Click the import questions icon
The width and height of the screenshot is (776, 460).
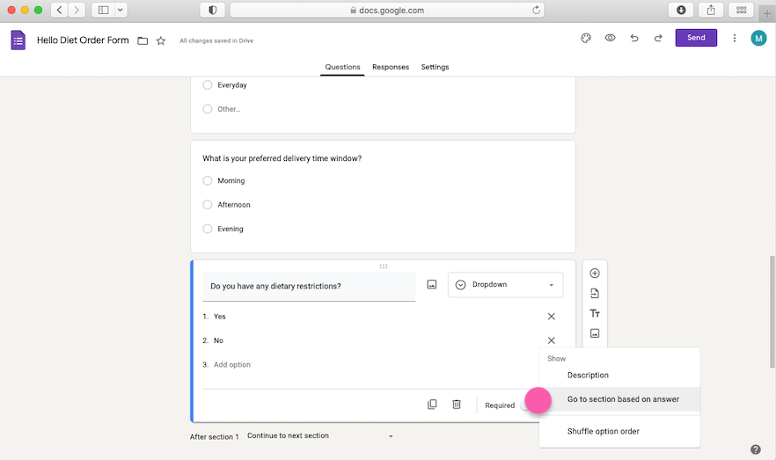tap(595, 294)
